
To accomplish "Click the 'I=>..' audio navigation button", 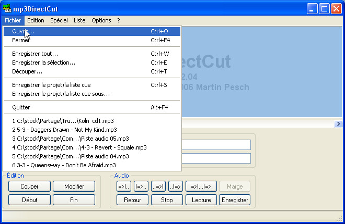I will (x=141, y=186).
